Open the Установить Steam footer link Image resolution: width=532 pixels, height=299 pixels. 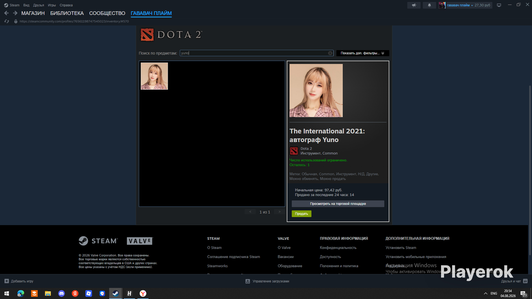(401, 248)
